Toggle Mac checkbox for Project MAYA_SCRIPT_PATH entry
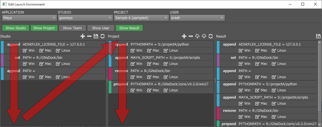 (149, 64)
